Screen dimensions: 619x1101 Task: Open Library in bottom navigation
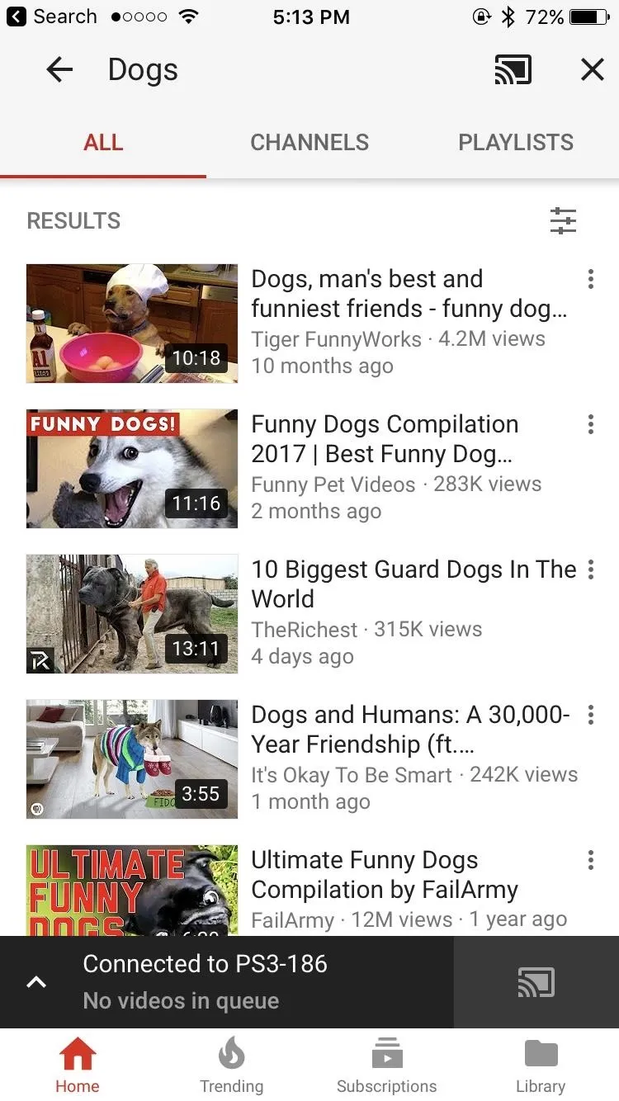click(541, 1065)
